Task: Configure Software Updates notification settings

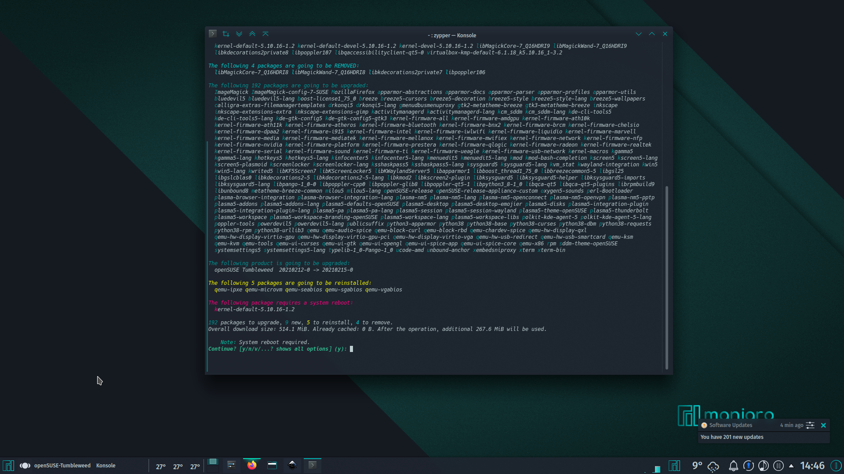Action: click(x=810, y=425)
